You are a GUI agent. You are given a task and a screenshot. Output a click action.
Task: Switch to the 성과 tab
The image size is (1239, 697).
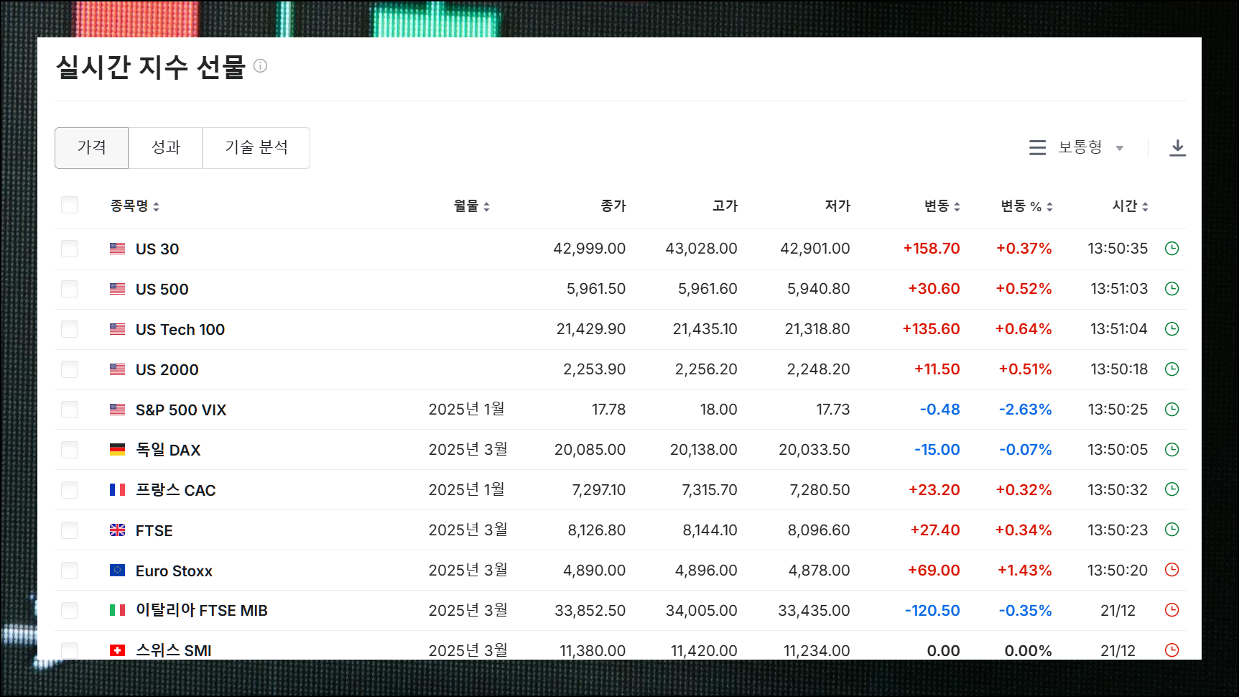click(166, 148)
